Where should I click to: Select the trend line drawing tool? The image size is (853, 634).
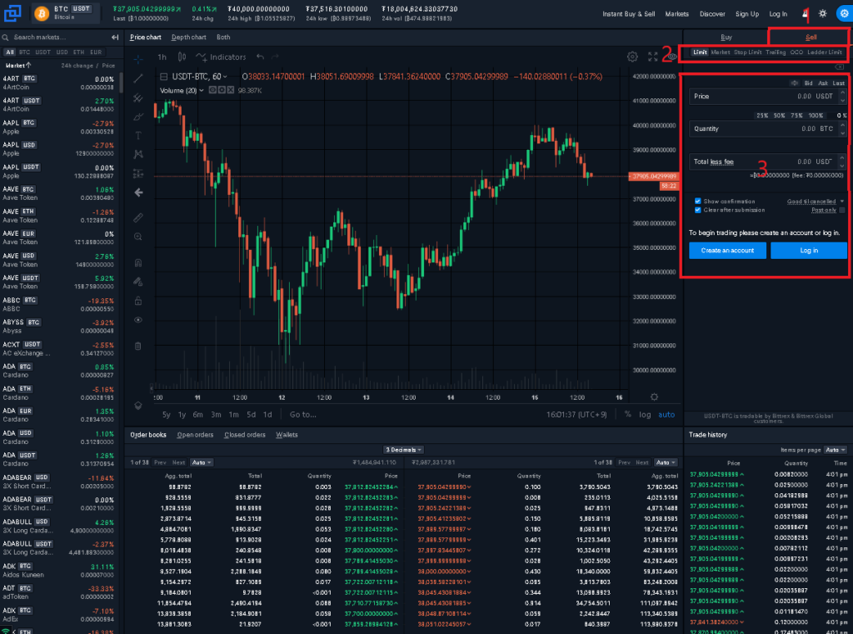138,78
